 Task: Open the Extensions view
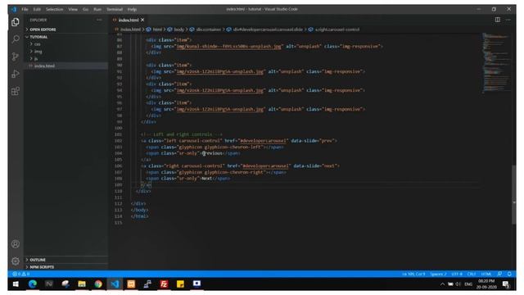coord(16,91)
